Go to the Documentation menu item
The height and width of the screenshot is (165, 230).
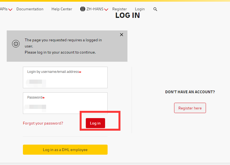[x=30, y=9]
